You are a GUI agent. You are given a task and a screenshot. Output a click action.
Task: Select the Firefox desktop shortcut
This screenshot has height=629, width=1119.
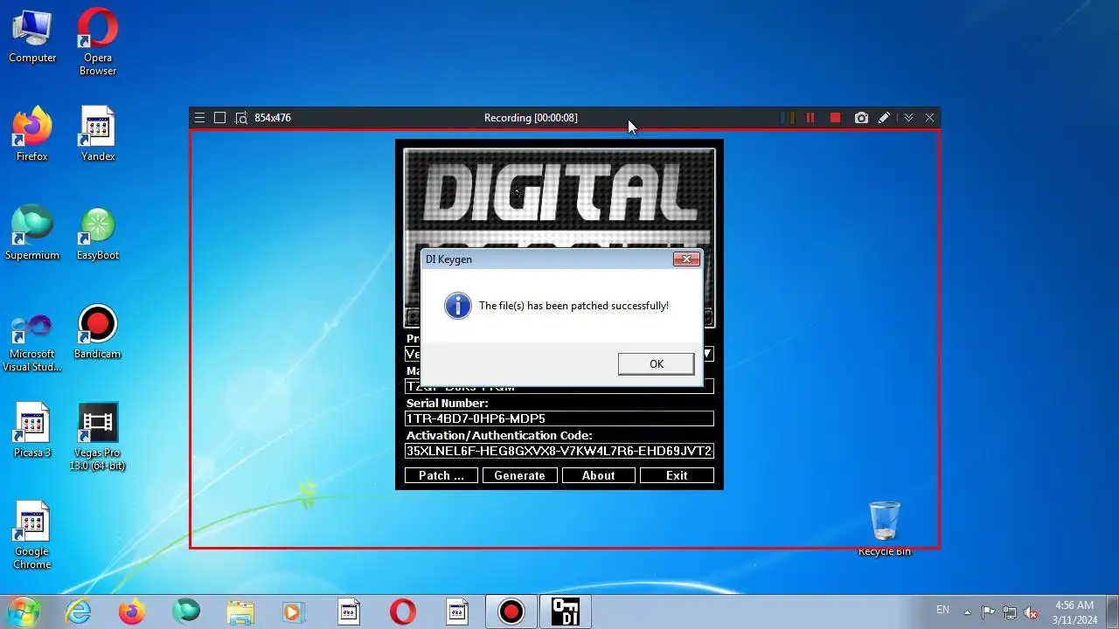(x=32, y=135)
